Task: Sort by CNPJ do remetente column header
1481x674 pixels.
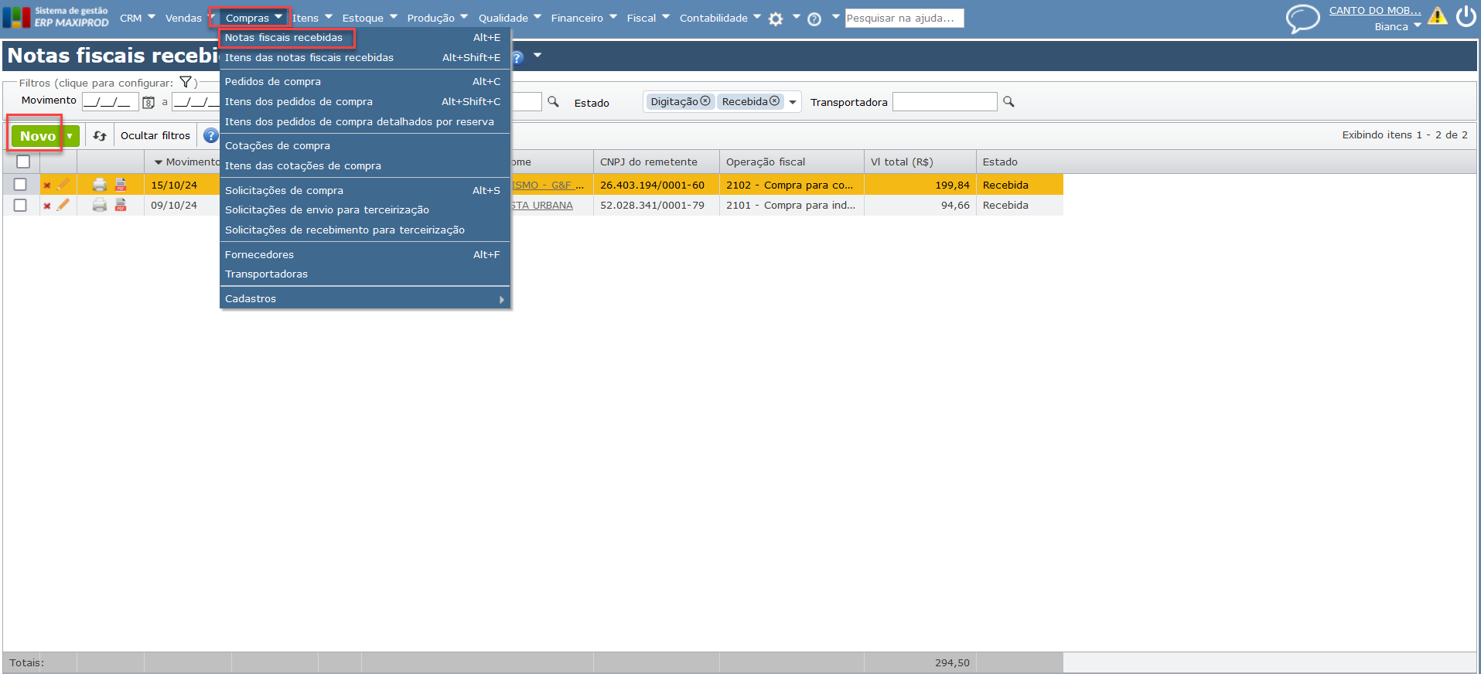Action: tap(656, 162)
